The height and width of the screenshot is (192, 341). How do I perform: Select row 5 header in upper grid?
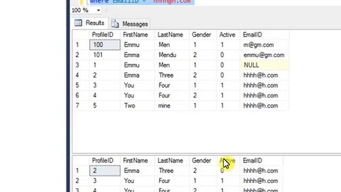[x=80, y=85]
